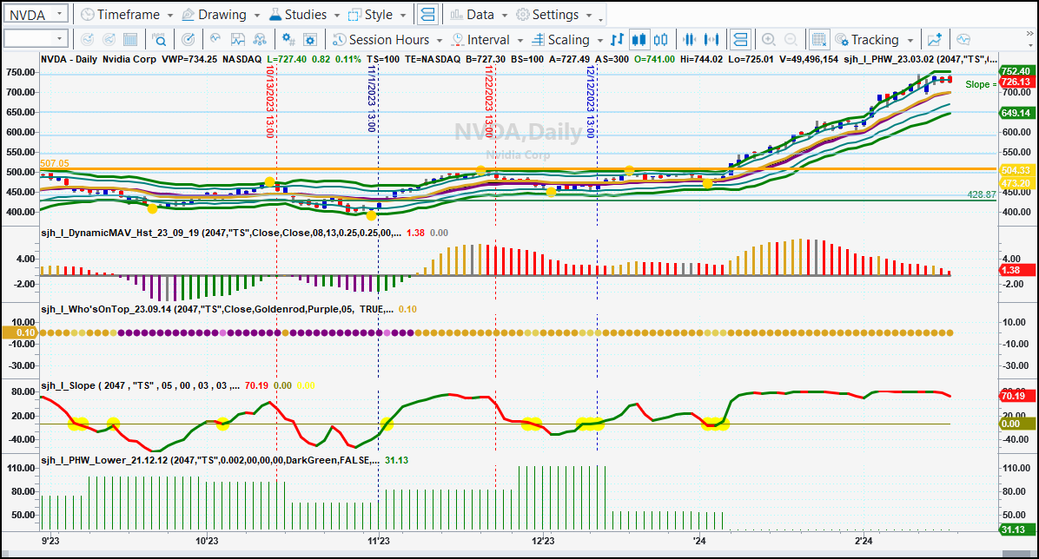The height and width of the screenshot is (559, 1039).
Task: Click the sjh_I_PHW_Lower study label
Action: point(210,460)
